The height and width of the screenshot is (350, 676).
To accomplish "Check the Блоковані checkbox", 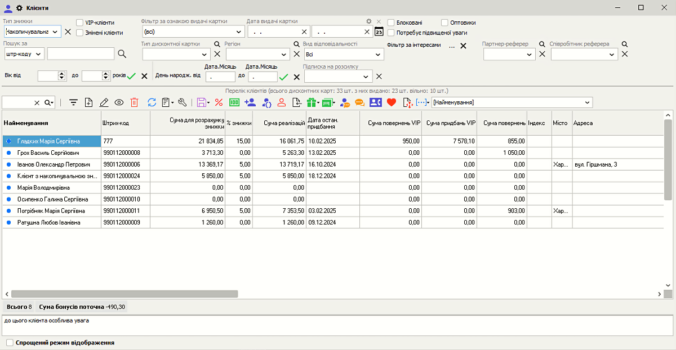I will click(391, 23).
